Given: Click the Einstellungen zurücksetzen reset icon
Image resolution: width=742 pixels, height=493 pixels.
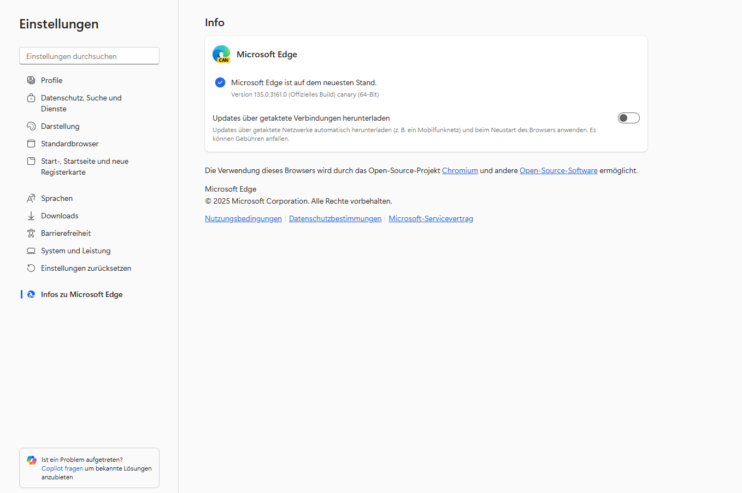Looking at the screenshot, I should pyautogui.click(x=31, y=268).
